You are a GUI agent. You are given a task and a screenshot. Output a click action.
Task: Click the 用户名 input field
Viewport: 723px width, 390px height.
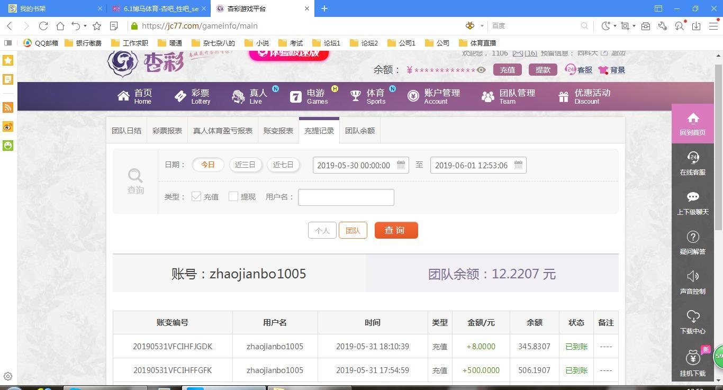[x=346, y=197]
